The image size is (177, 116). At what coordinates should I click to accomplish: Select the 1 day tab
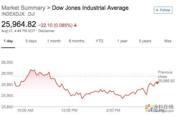(x=8, y=41)
